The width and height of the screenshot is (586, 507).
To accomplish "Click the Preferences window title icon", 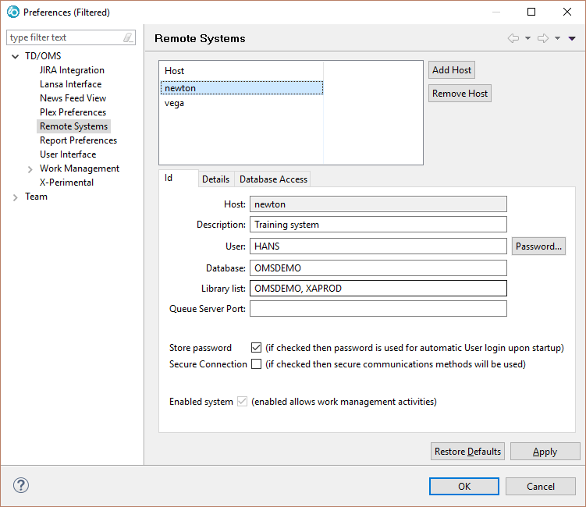I will (x=12, y=12).
